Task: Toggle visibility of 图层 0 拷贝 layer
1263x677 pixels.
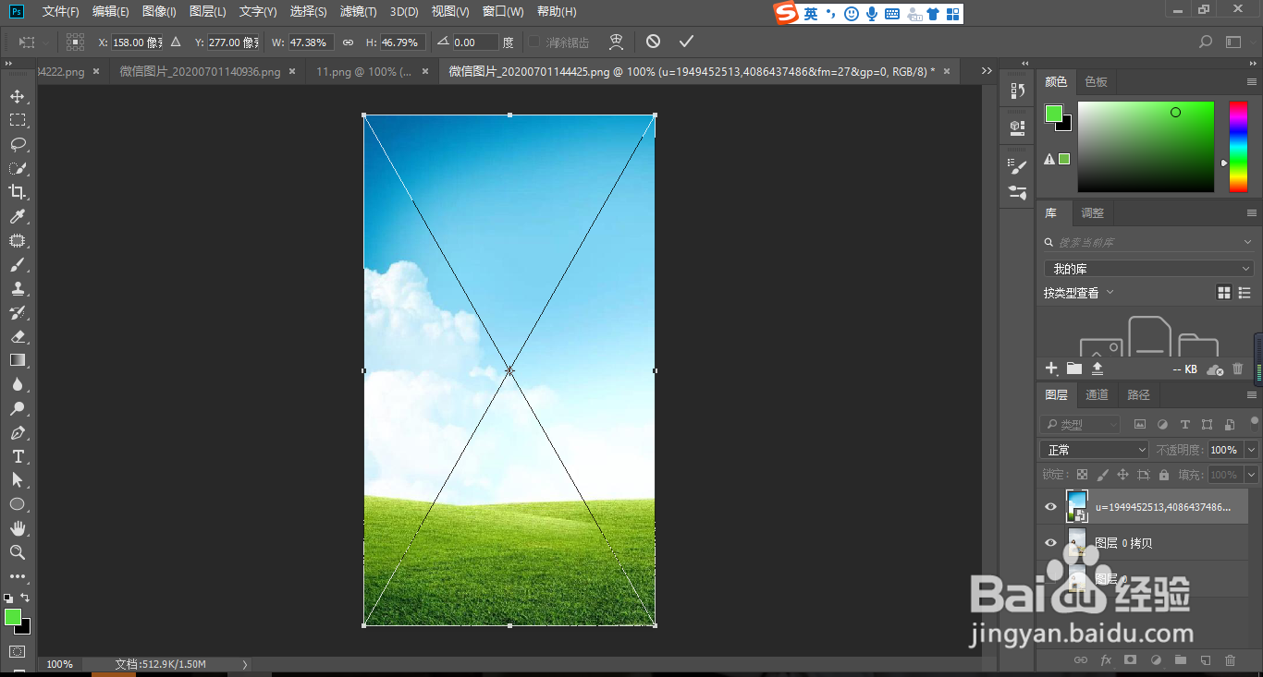Action: pyautogui.click(x=1050, y=543)
